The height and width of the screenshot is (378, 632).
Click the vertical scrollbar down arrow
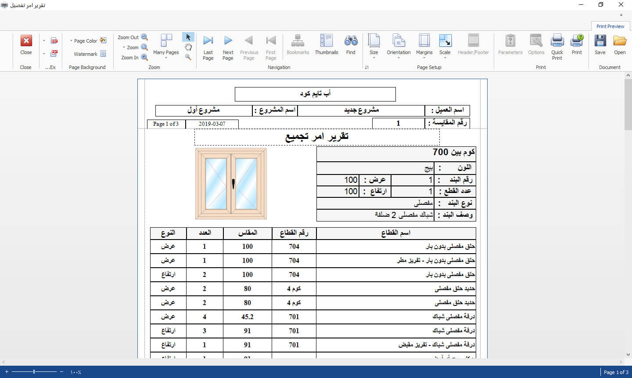pyautogui.click(x=628, y=354)
